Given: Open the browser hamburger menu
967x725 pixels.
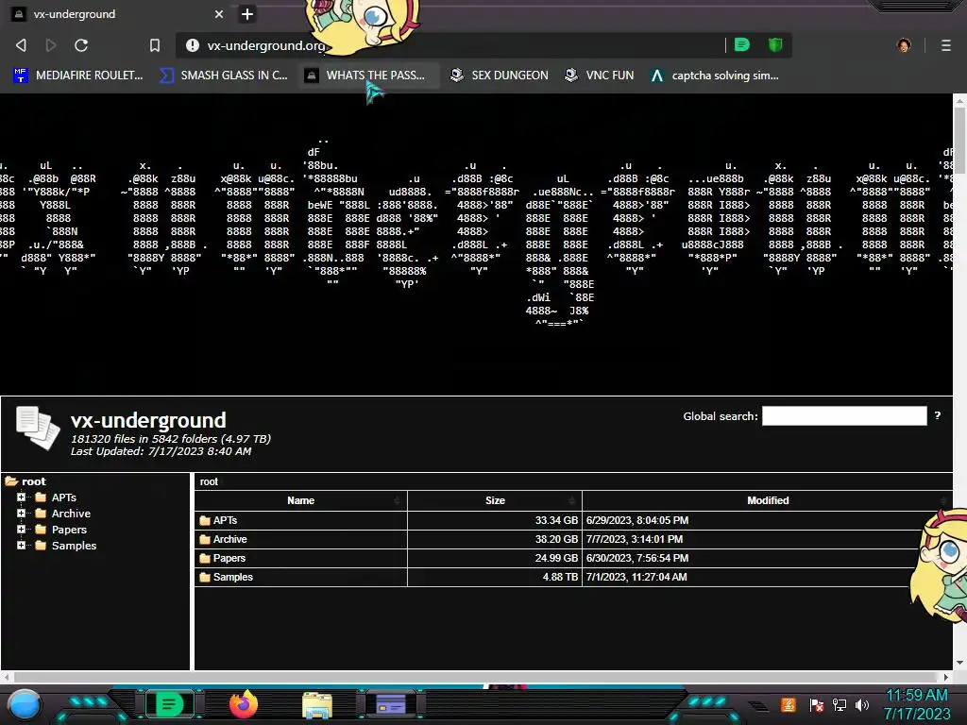Looking at the screenshot, I should click(946, 45).
